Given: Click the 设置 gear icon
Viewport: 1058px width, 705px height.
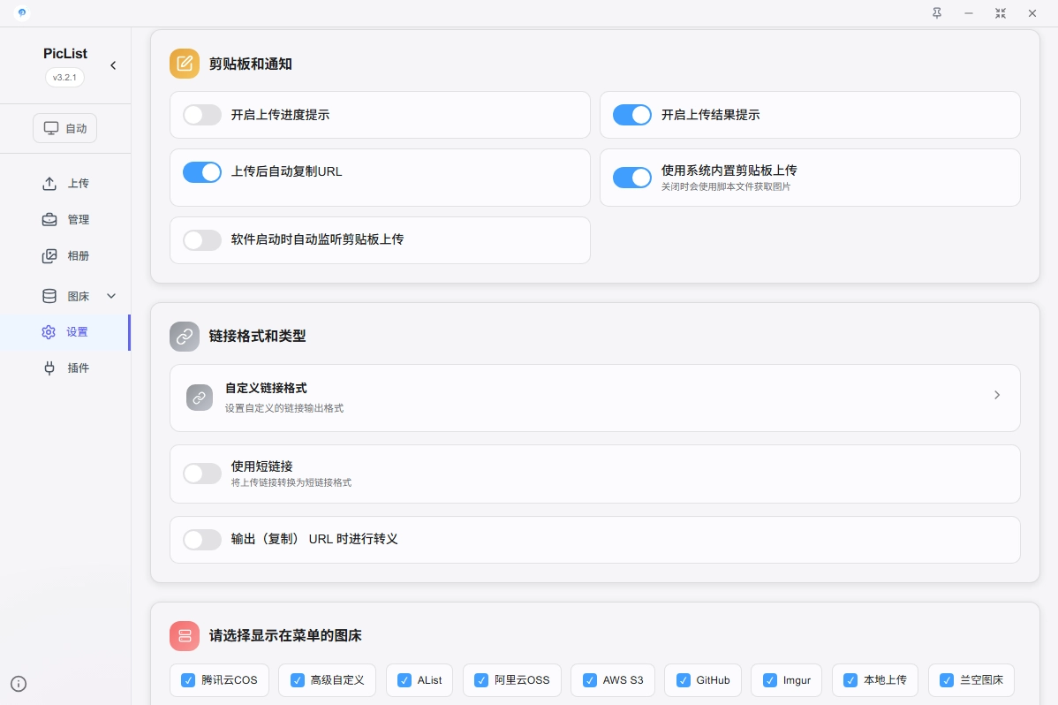Looking at the screenshot, I should tap(49, 332).
